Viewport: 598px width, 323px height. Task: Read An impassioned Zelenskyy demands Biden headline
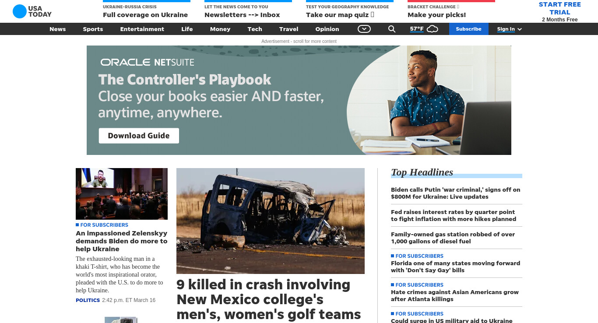click(x=122, y=241)
